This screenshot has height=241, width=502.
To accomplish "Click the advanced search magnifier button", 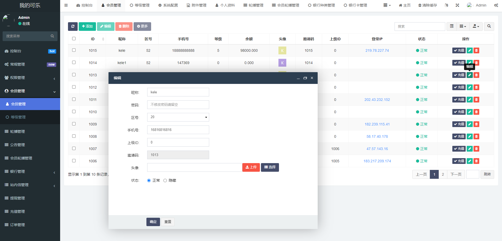I will (489, 26).
